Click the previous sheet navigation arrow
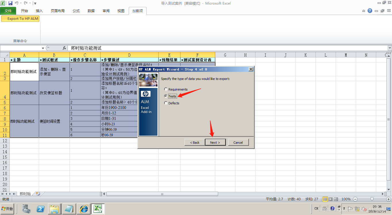Image resolution: width=392 pixels, height=215 pixels. (x=7, y=194)
